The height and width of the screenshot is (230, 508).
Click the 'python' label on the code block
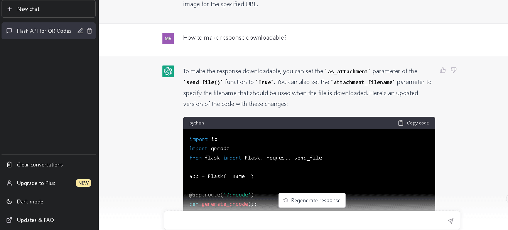(x=197, y=123)
